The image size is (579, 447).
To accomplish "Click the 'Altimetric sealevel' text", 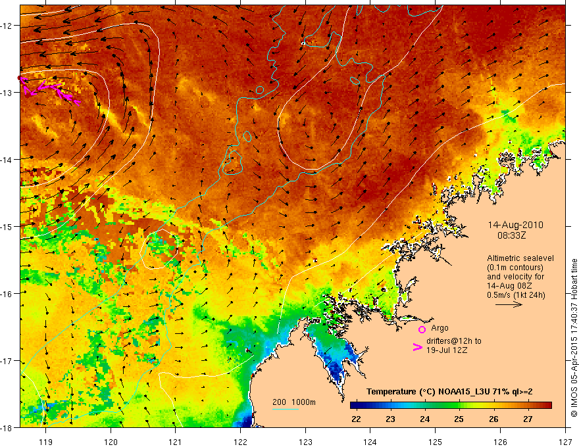I will click(520, 258).
